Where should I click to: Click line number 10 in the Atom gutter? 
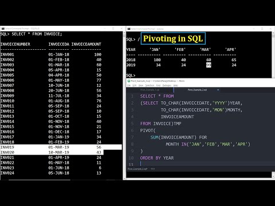tap(131, 158)
